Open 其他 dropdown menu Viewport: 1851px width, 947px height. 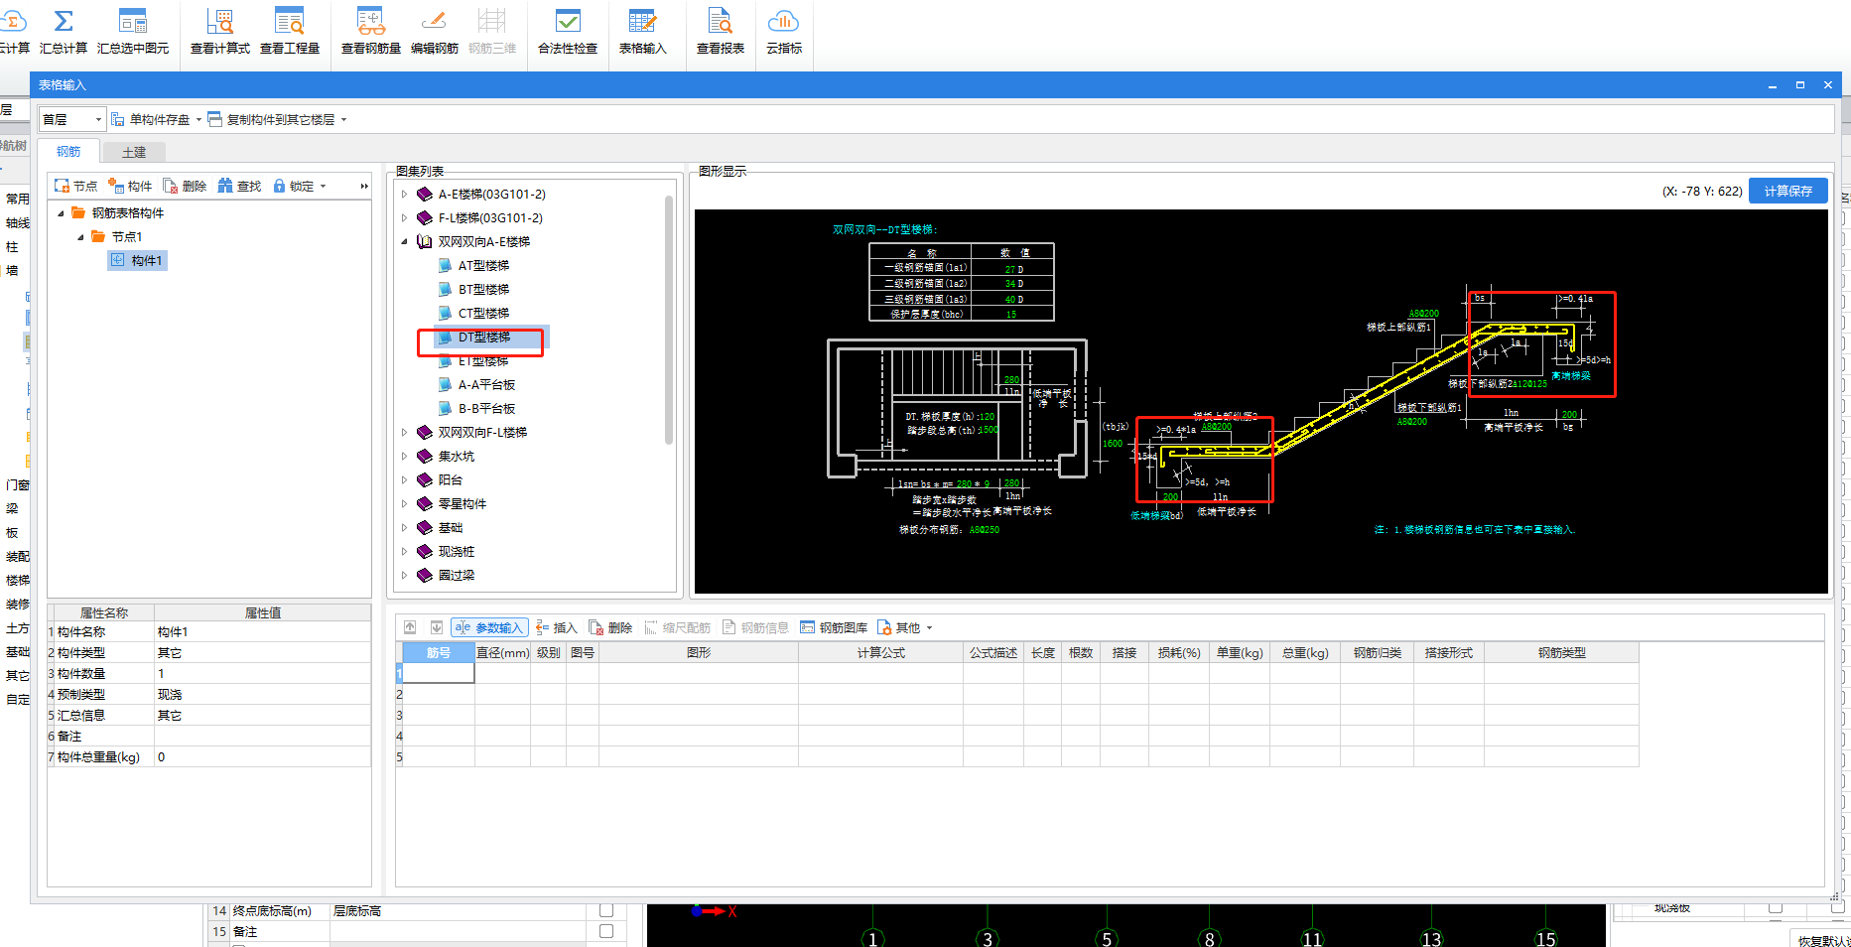pos(904,627)
